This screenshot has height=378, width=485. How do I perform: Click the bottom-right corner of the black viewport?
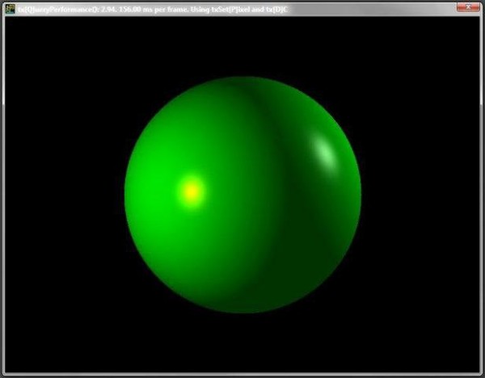478,370
